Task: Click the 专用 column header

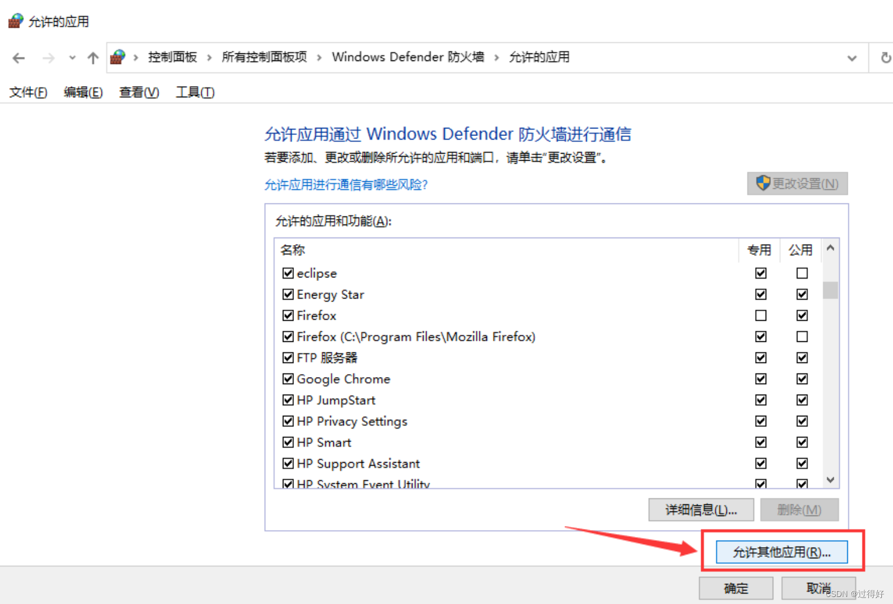Action: (x=759, y=250)
